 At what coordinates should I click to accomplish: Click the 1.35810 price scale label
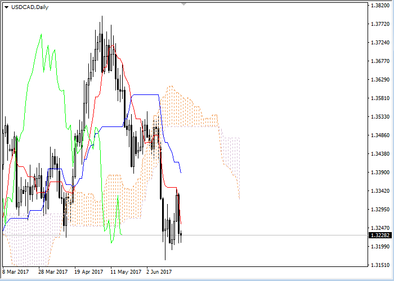tap(380, 98)
